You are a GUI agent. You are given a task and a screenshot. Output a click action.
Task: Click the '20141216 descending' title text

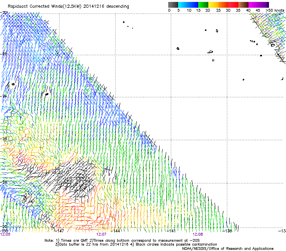(x=106, y=7)
